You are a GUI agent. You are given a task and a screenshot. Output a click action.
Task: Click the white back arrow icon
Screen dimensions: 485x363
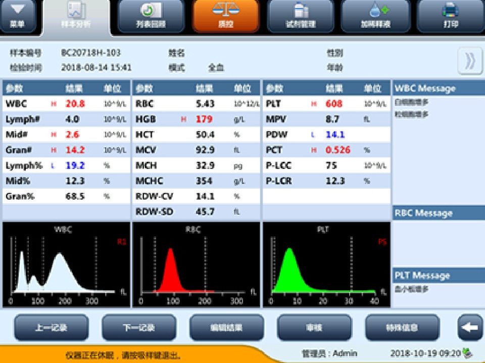pos(470,328)
